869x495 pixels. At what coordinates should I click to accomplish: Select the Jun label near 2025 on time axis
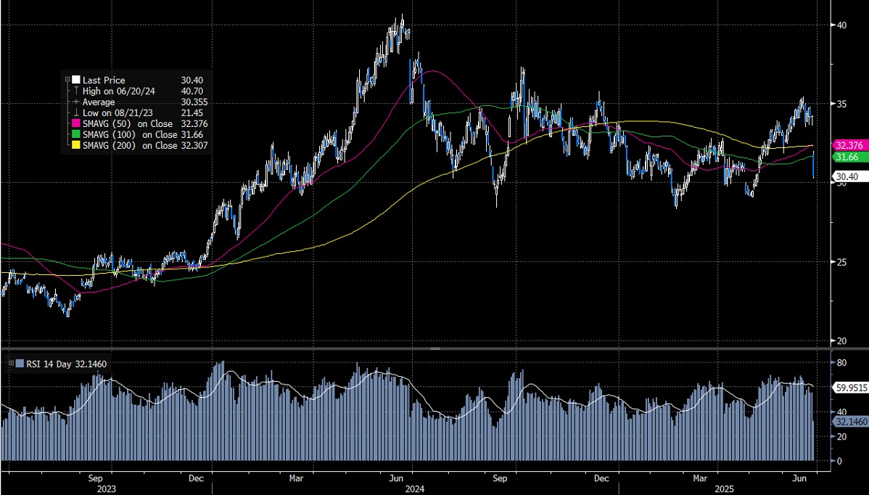pos(800,478)
